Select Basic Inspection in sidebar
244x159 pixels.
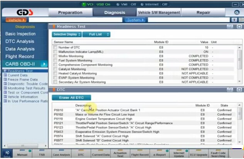pos(20,34)
